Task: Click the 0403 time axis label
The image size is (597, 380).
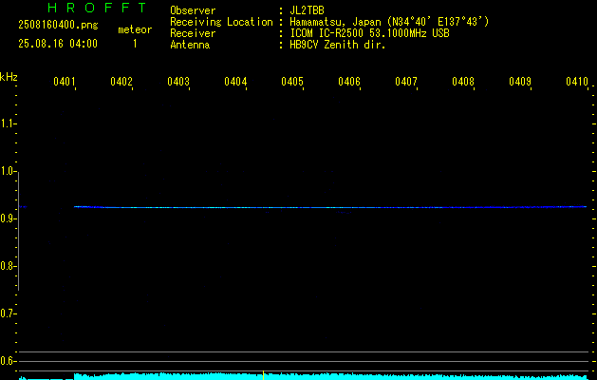Action: 178,82
